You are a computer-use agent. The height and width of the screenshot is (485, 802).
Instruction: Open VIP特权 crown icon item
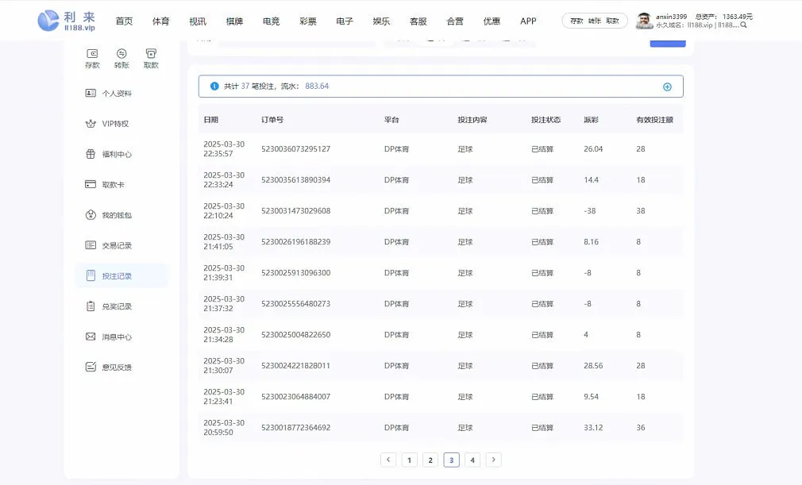[91, 124]
